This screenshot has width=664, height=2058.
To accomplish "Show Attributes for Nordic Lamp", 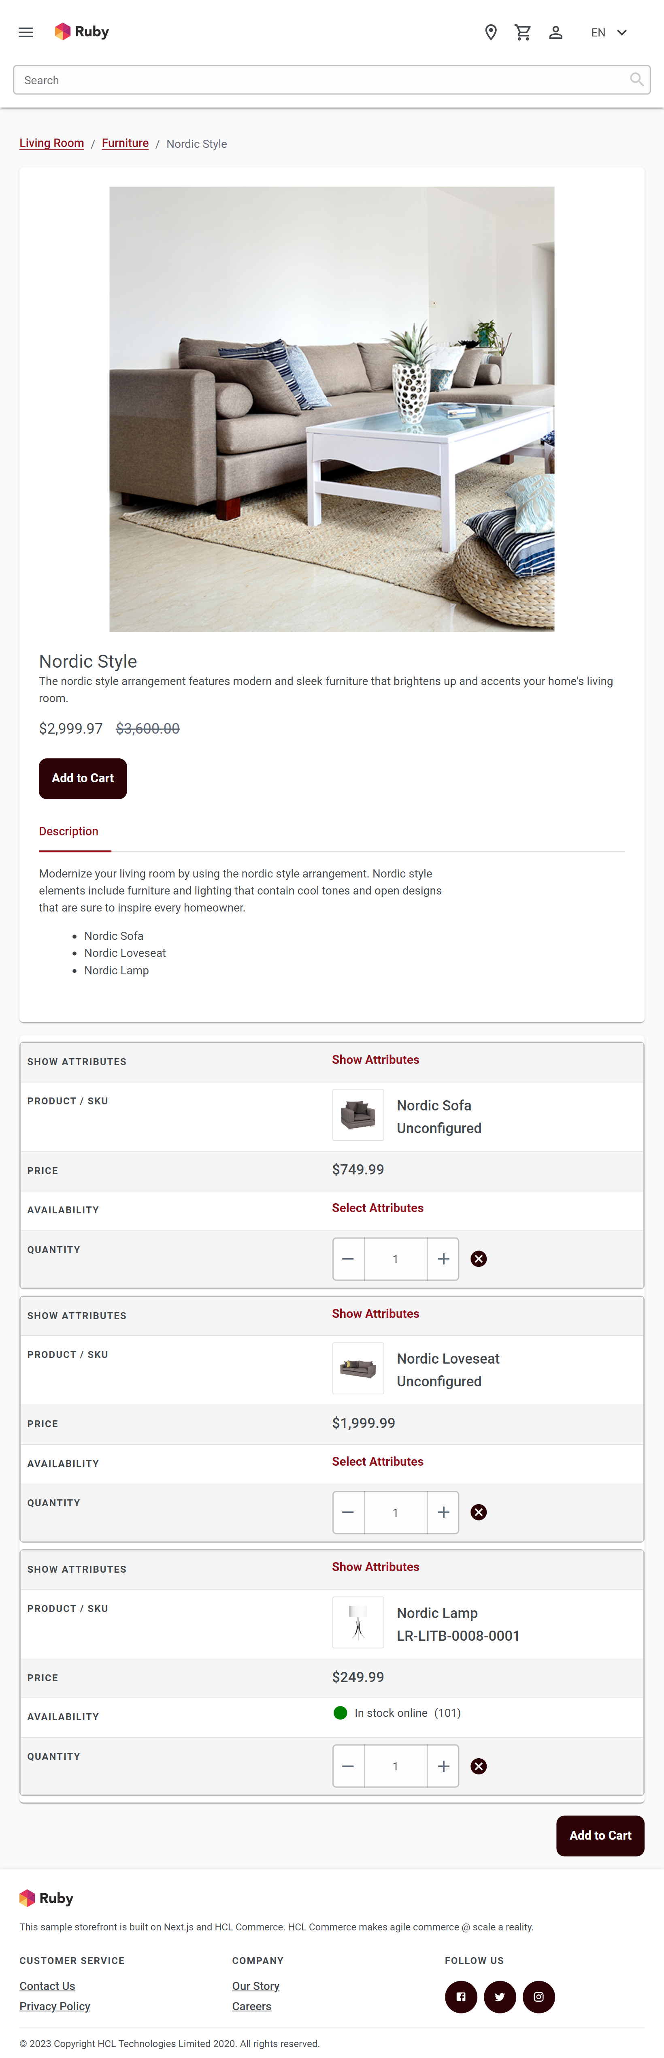I will [x=375, y=1567].
